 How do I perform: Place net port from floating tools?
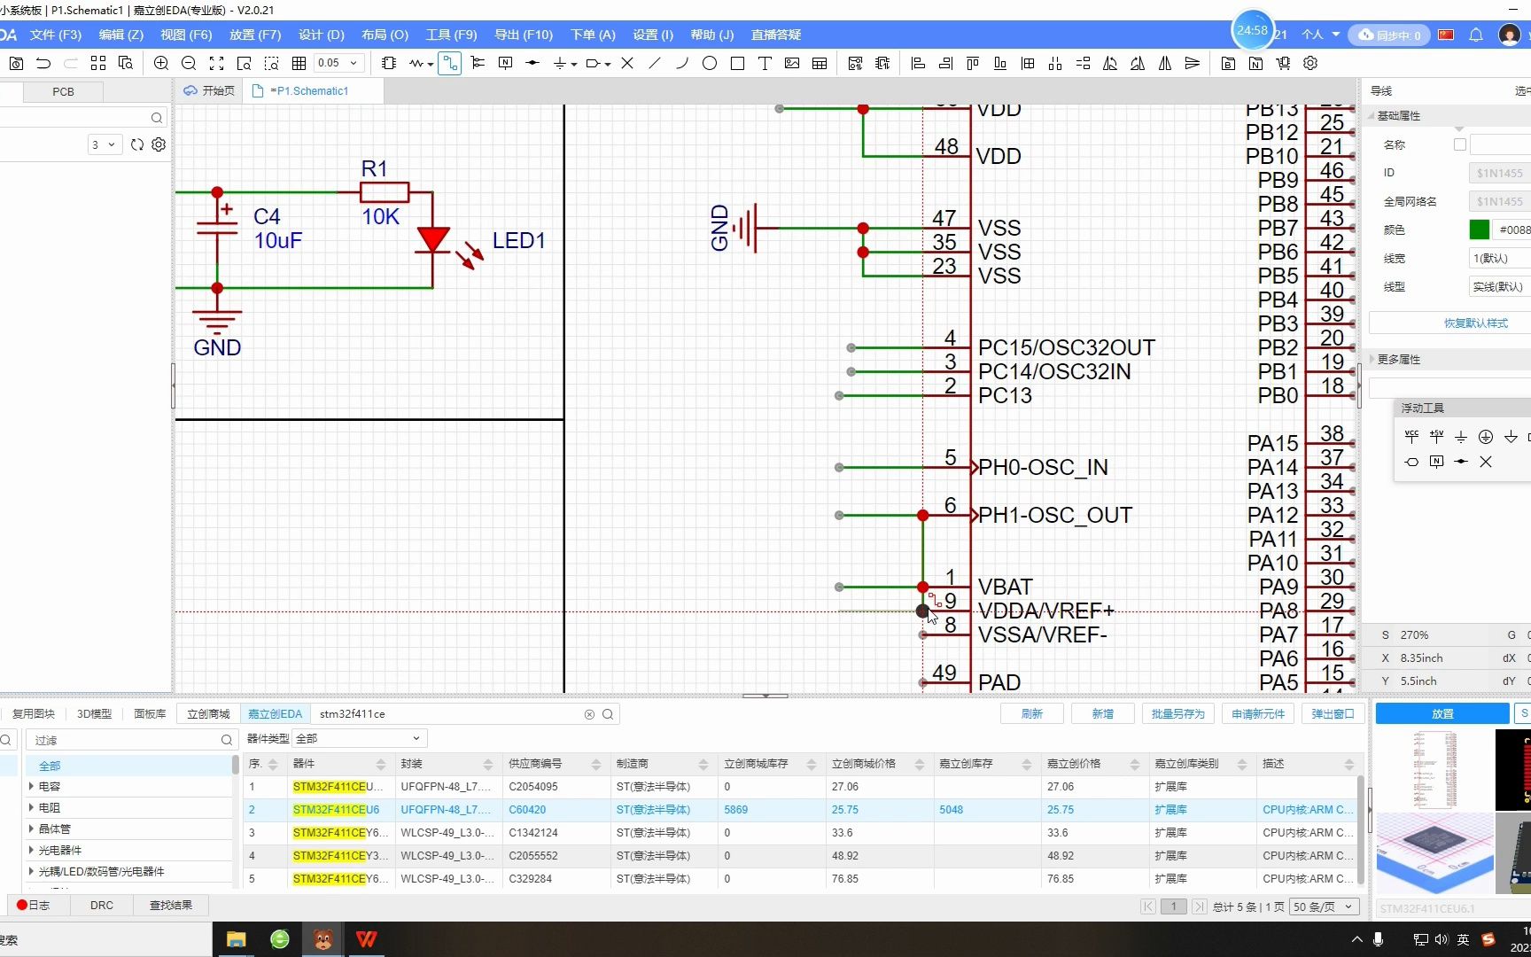click(1411, 462)
